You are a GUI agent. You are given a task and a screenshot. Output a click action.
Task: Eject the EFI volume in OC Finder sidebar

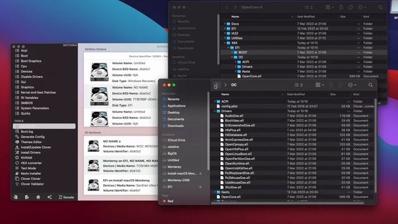point(200,187)
